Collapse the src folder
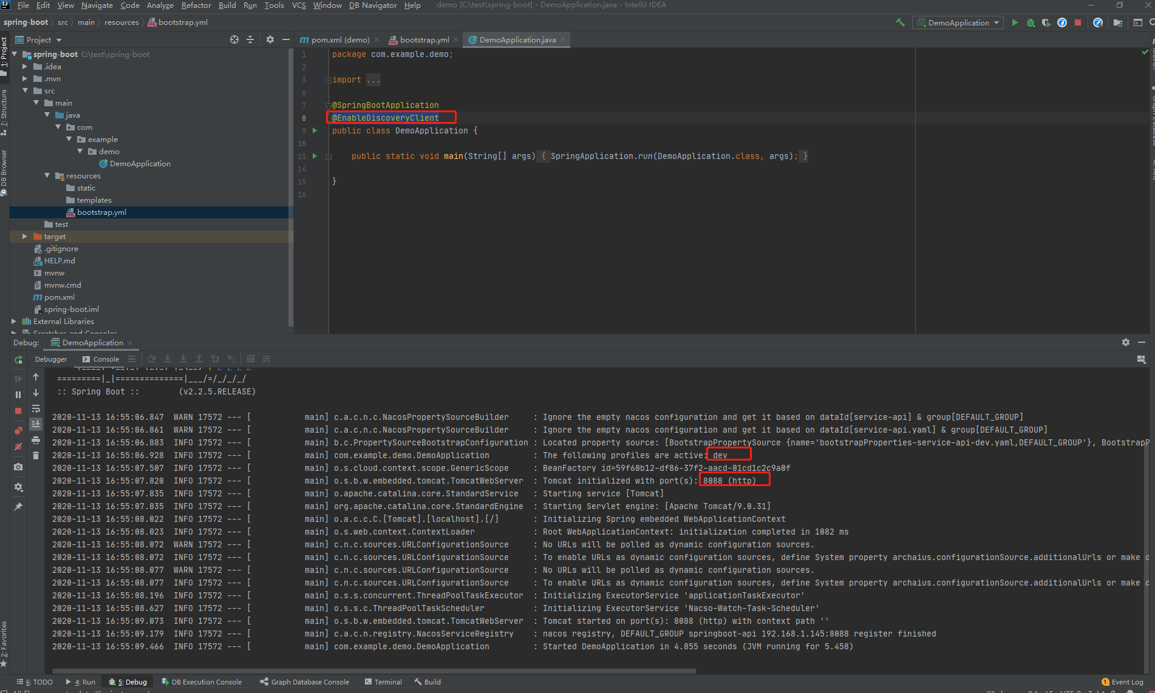The width and height of the screenshot is (1155, 693). pyautogui.click(x=25, y=90)
